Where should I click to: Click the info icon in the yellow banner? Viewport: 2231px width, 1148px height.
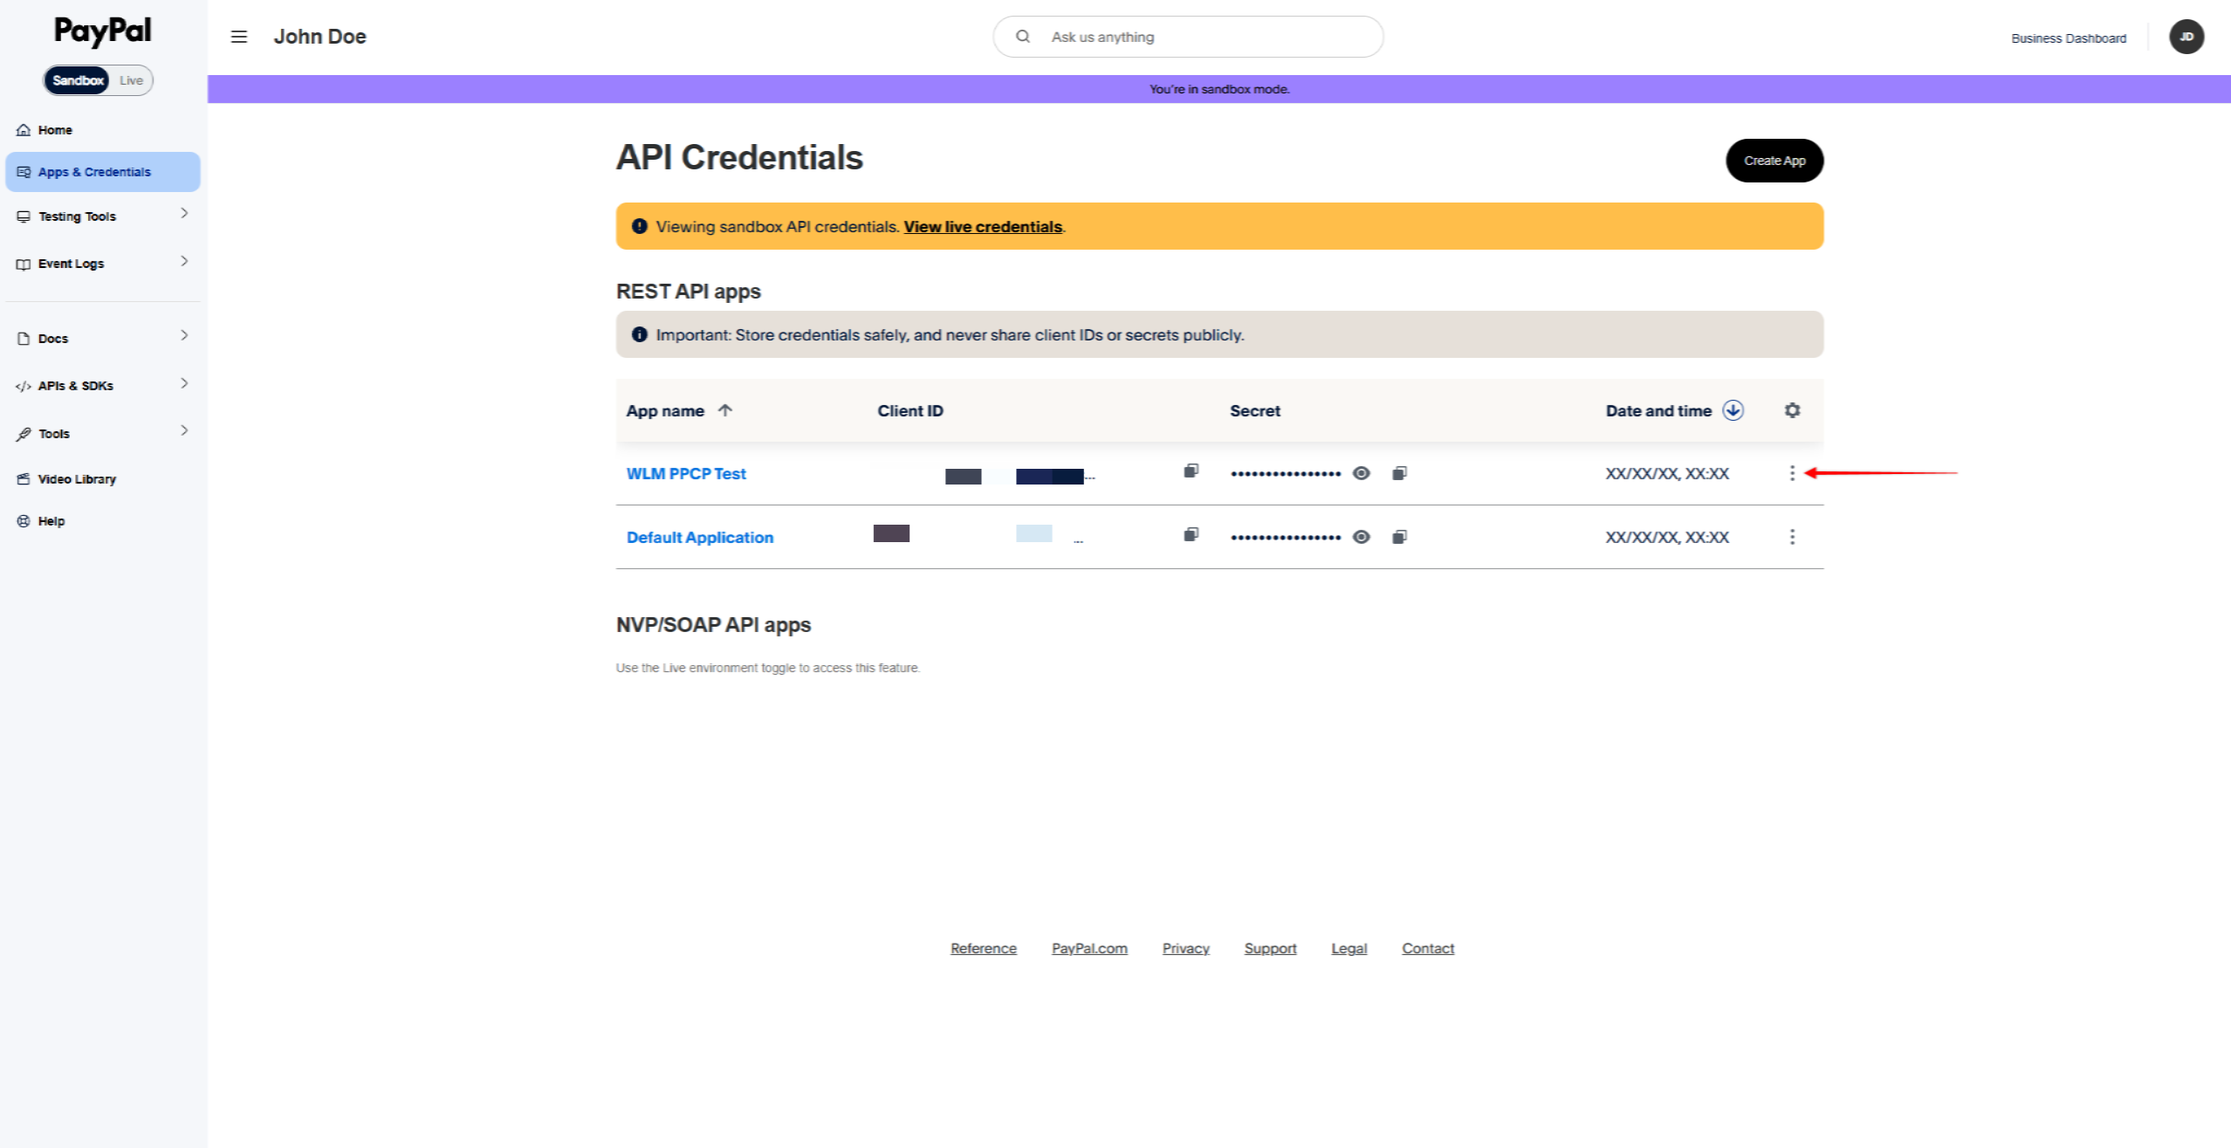(x=639, y=226)
